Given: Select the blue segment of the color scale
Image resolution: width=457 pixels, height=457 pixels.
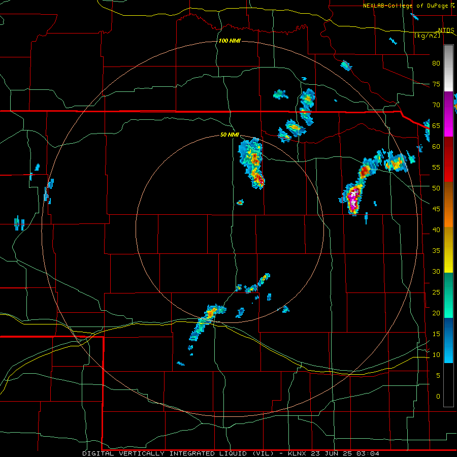Looking at the screenshot, I should coord(448,340).
